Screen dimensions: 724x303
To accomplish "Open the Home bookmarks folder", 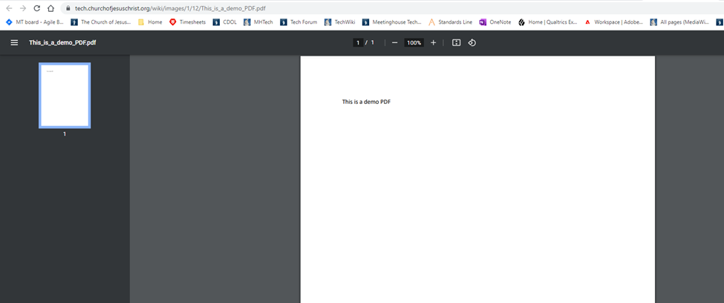I will coord(150,22).
